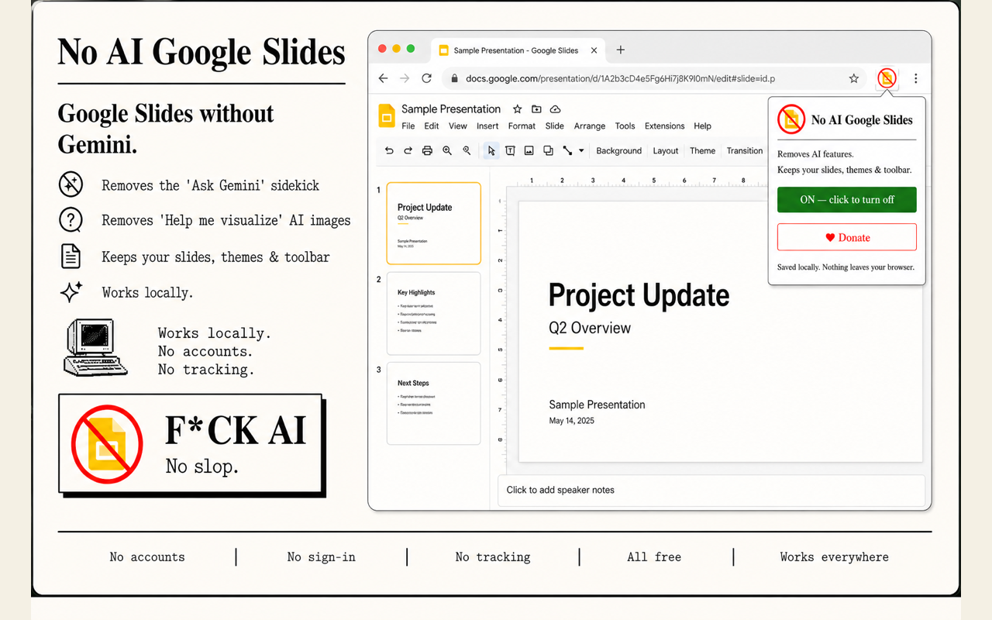The height and width of the screenshot is (620, 992).
Task: Star the Sample Presentation document
Action: pos(517,109)
